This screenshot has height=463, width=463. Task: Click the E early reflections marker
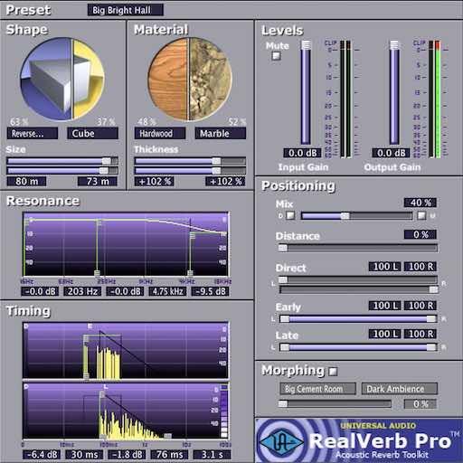90,326
